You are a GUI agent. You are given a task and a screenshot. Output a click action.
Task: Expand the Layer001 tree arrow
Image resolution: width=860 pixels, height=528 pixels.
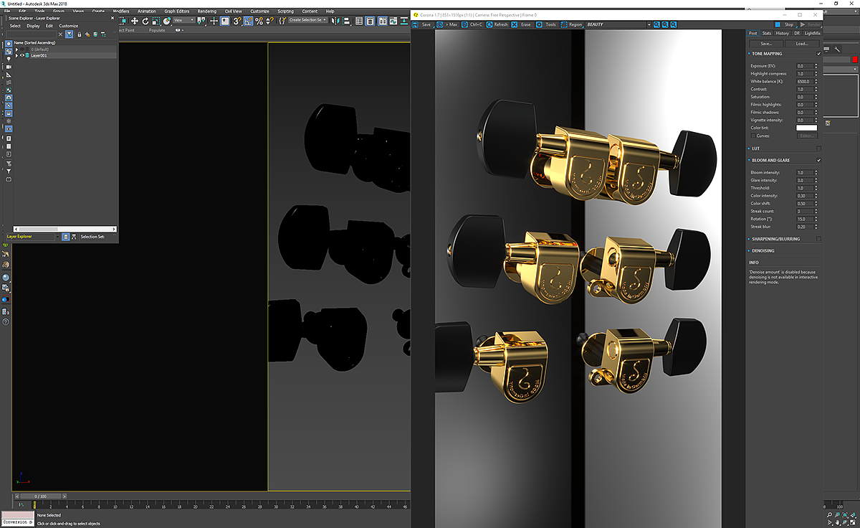click(16, 55)
